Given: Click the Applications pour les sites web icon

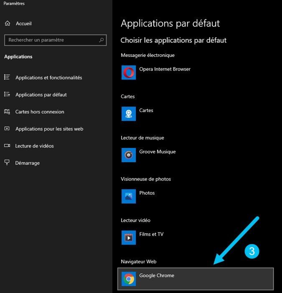Looking at the screenshot, I should [x=7, y=129].
